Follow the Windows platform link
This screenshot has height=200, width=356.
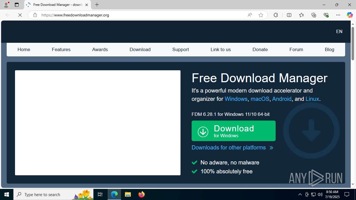[x=236, y=99]
